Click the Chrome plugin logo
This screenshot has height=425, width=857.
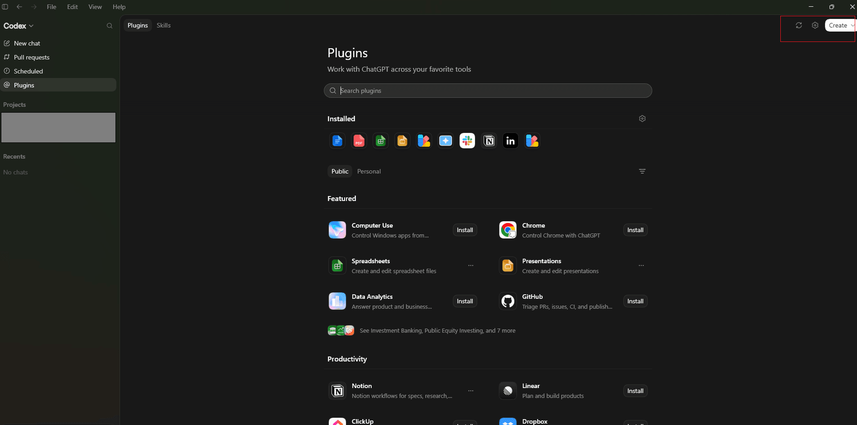point(508,230)
